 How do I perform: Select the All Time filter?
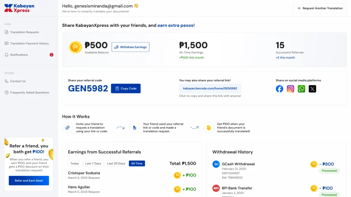pyautogui.click(x=137, y=163)
